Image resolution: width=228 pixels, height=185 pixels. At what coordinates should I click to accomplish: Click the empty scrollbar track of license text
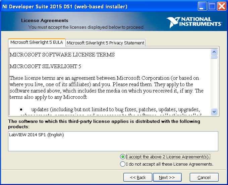214,83
